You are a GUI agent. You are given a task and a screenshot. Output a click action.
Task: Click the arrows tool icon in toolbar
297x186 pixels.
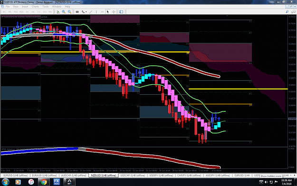pyautogui.click(x=83, y=12)
